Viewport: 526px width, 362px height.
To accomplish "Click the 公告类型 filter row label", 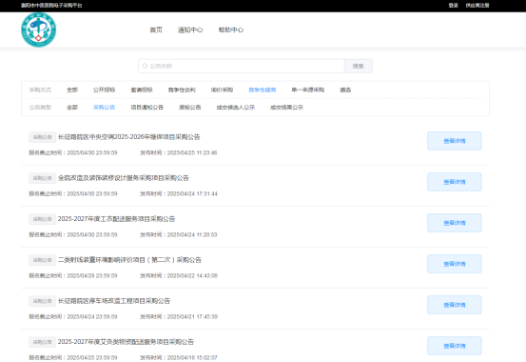I will 40,108.
